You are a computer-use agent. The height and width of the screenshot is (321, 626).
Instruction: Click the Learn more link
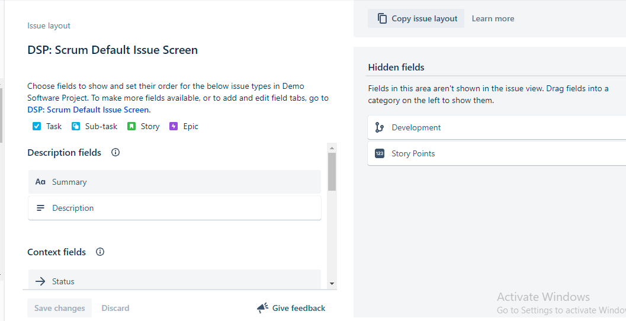[493, 18]
